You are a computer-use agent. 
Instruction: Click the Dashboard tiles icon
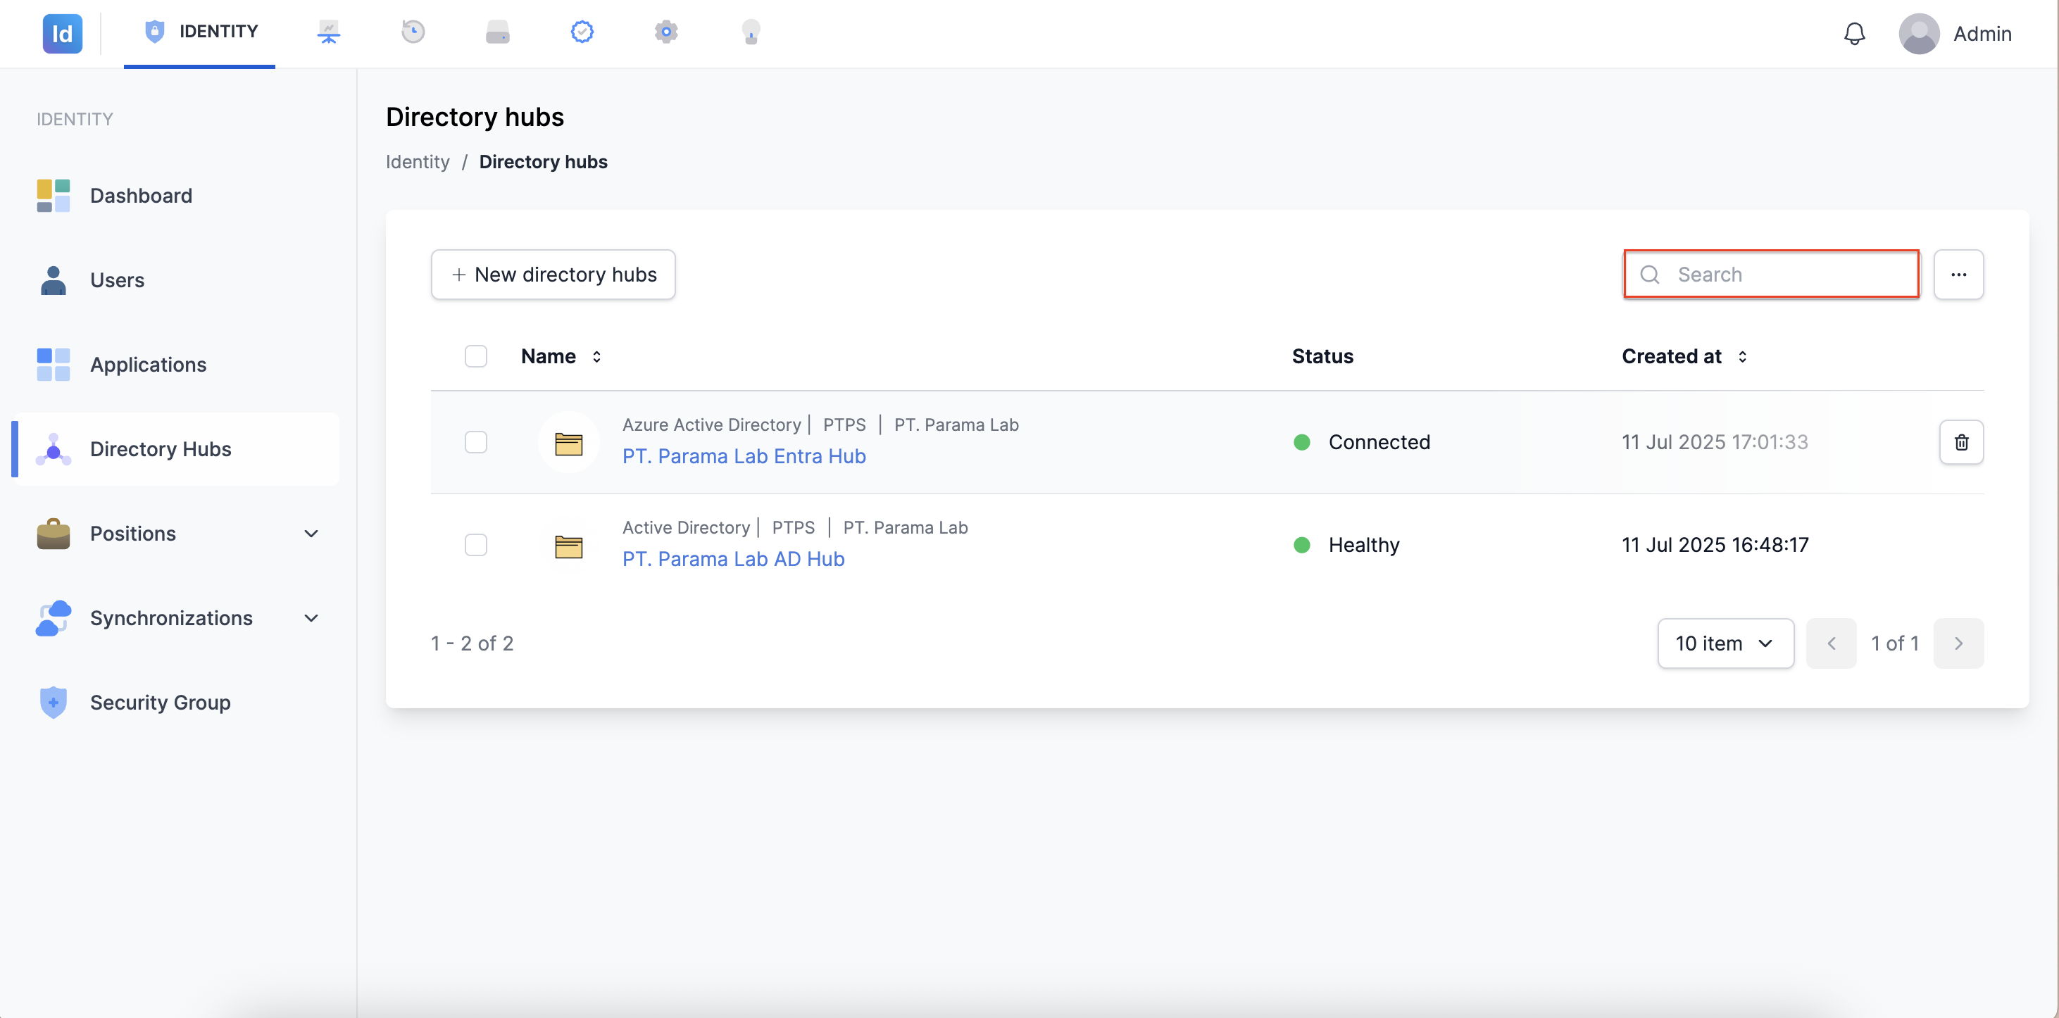54,196
